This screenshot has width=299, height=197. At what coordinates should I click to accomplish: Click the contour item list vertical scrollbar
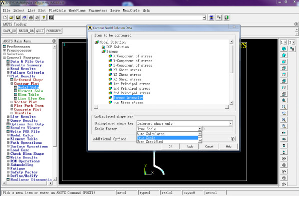(231, 72)
